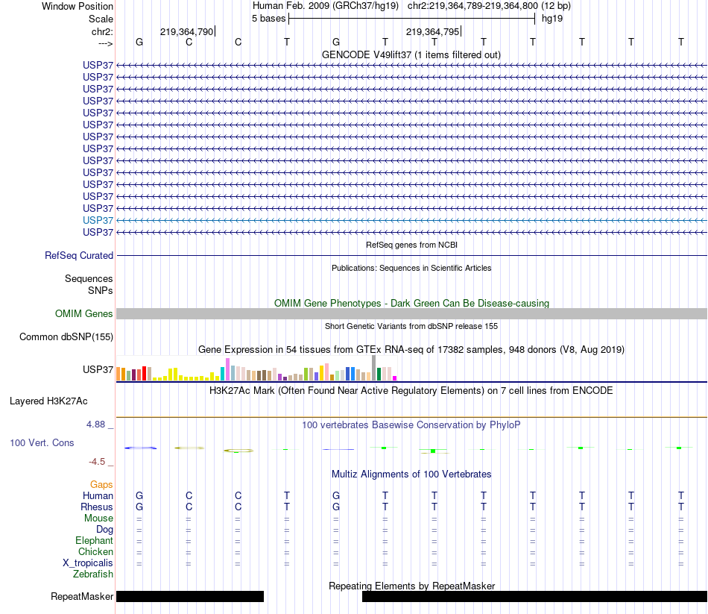Image resolution: width=708 pixels, height=614 pixels.
Task: Click the Rhesus alignment row label
Action: click(x=97, y=507)
